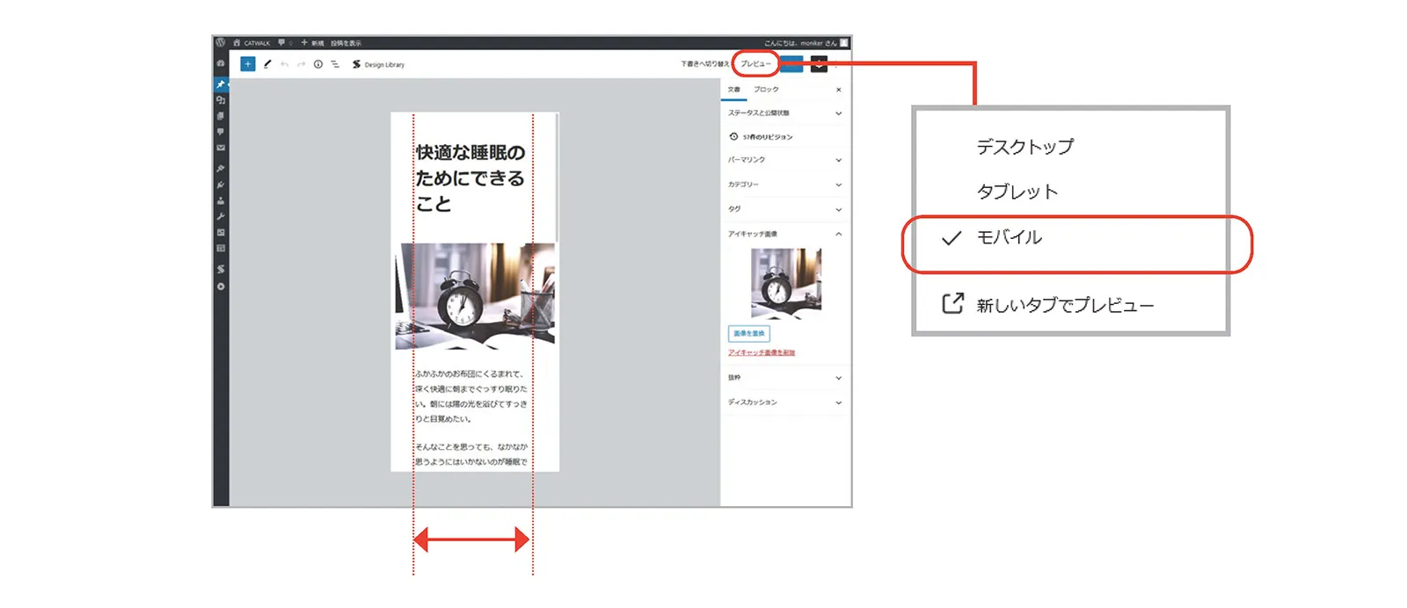Click the undo arrow icon
Screen dimensions: 1407x608
tap(284, 64)
